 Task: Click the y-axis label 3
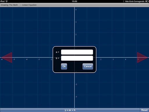click(x=76, y=22)
